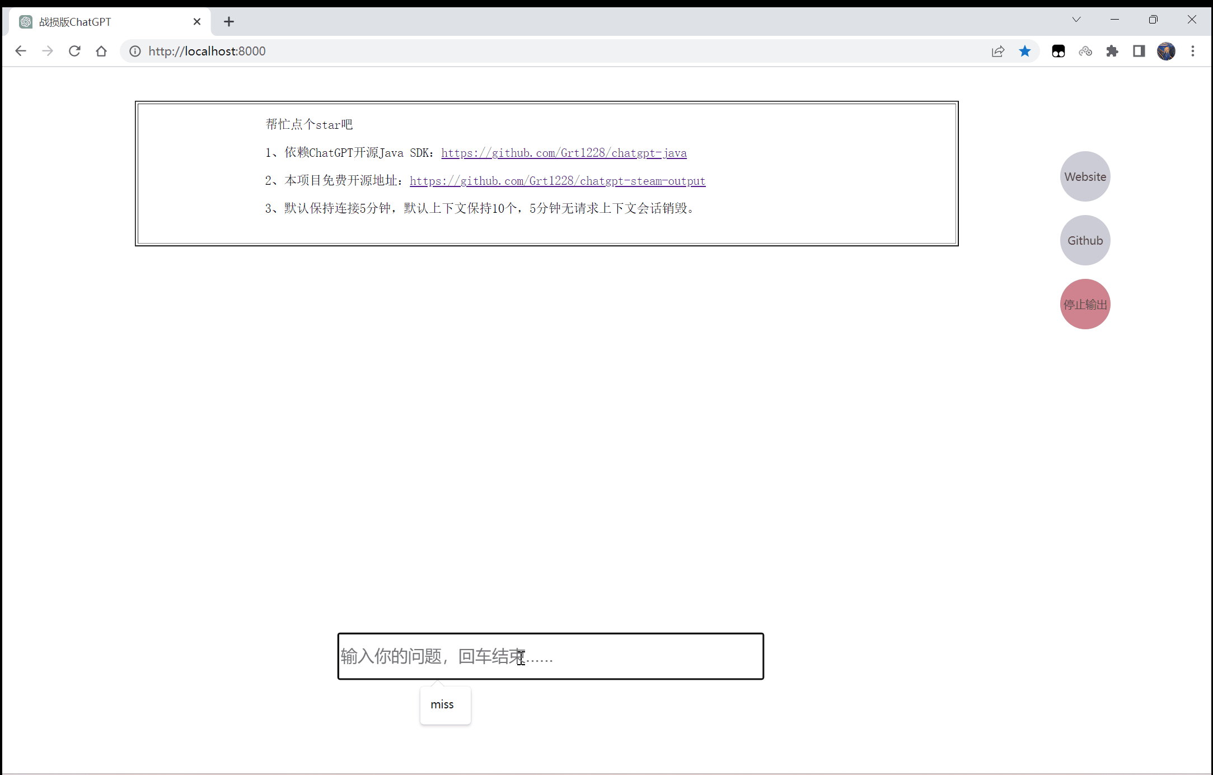Click the back navigation arrow

tap(21, 51)
